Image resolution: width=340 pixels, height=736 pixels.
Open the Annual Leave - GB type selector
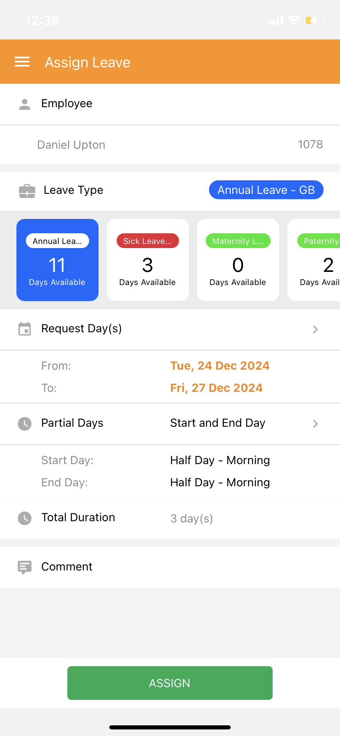266,190
